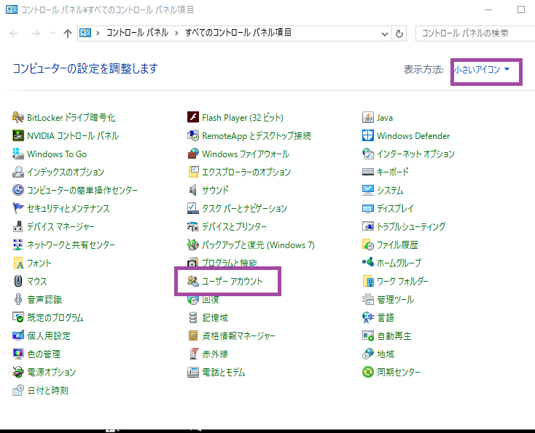Click すべてのコントロール パネル項目 breadcrumb segment
Image resolution: width=535 pixels, height=433 pixels.
pyautogui.click(x=238, y=33)
